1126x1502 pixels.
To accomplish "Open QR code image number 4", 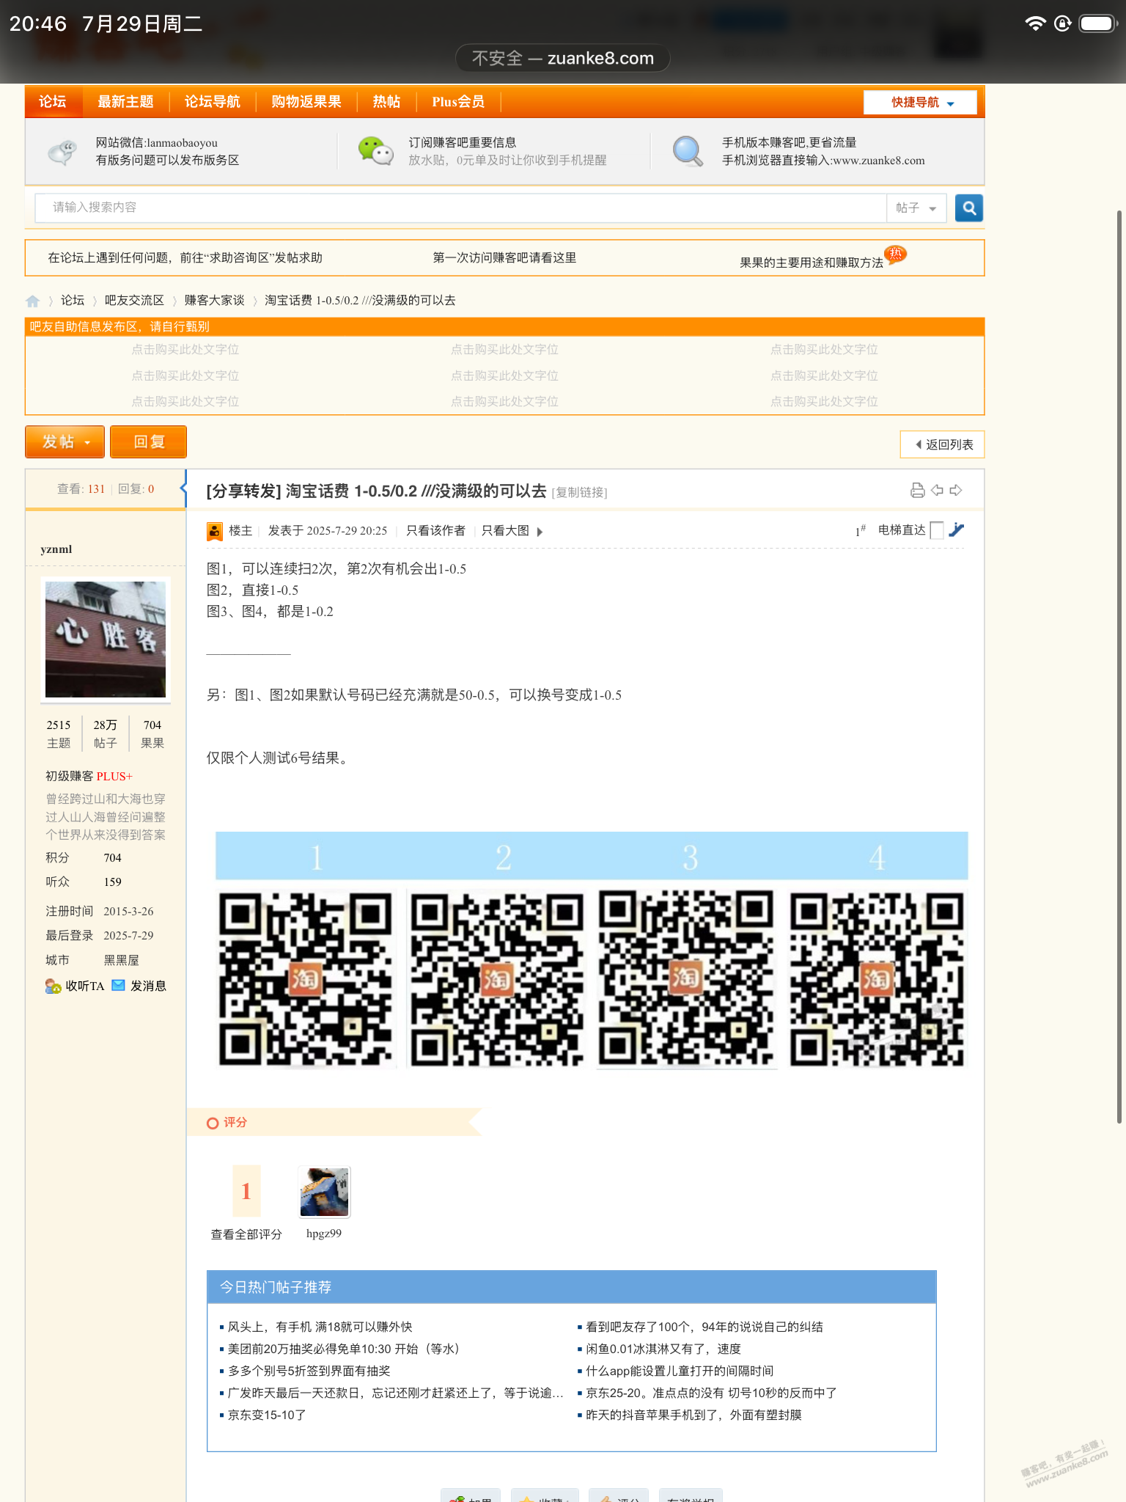I will point(877,978).
